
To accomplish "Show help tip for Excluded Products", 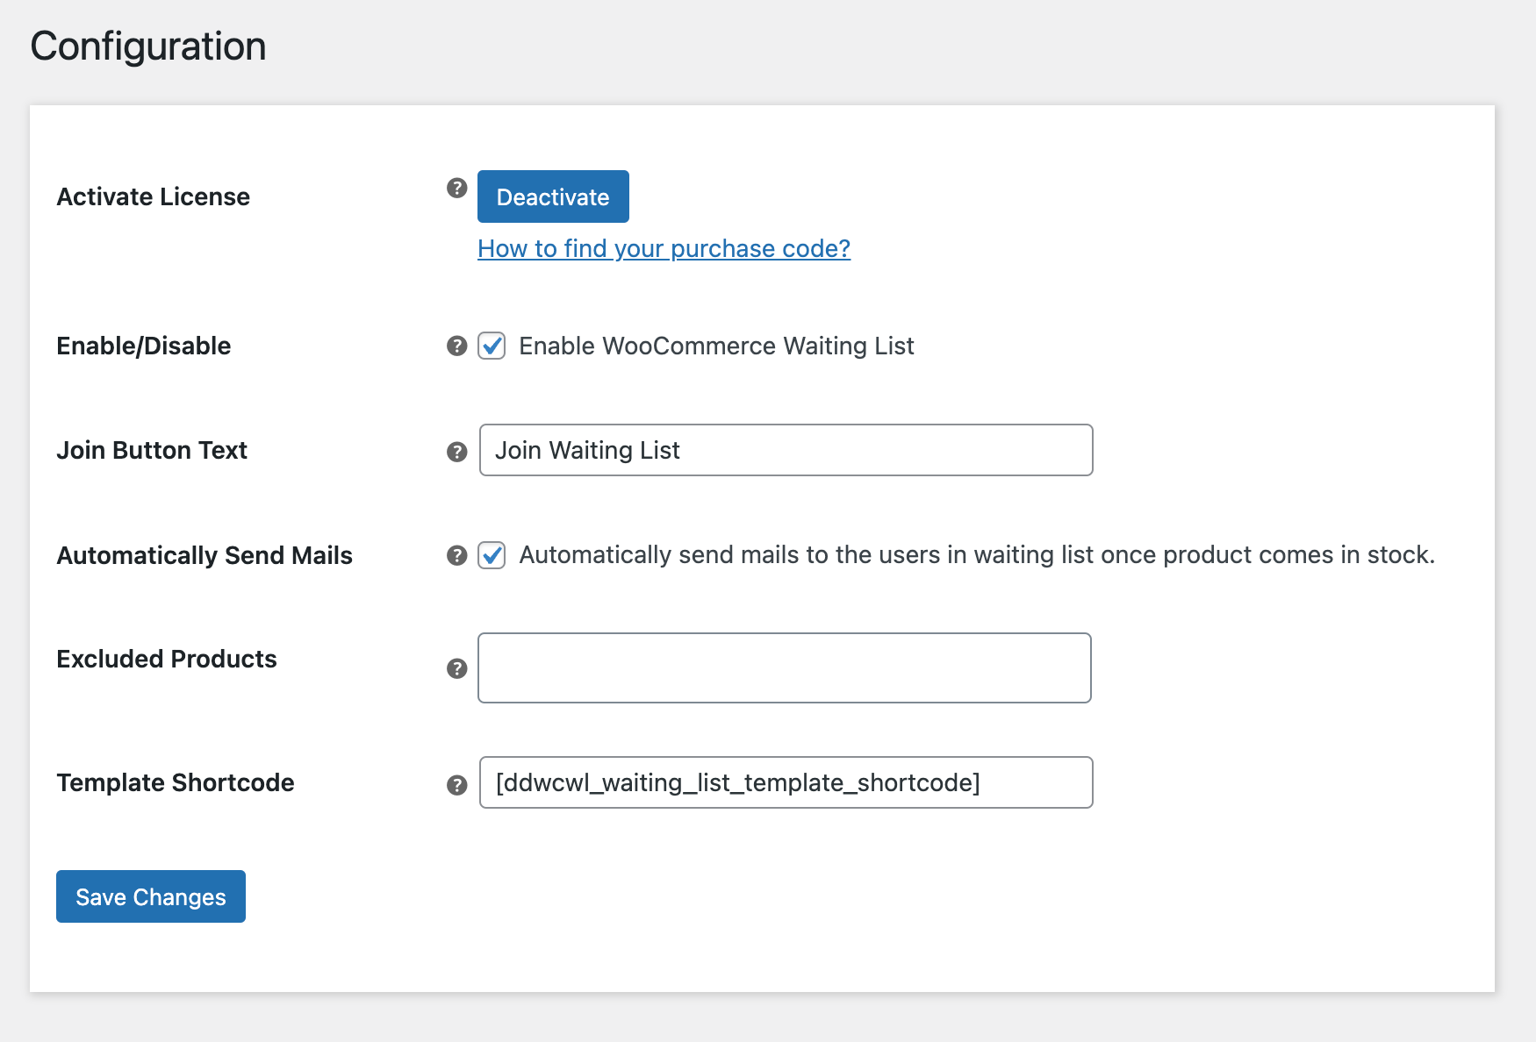I will pyautogui.click(x=456, y=668).
